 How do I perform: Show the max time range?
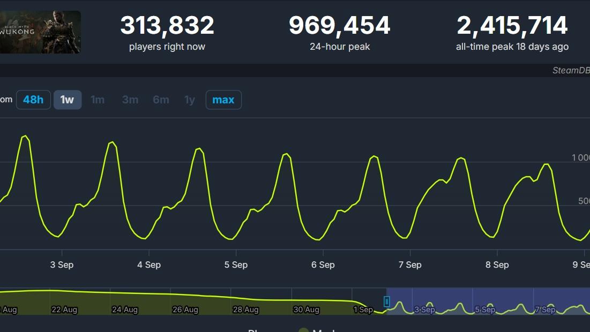coord(223,100)
